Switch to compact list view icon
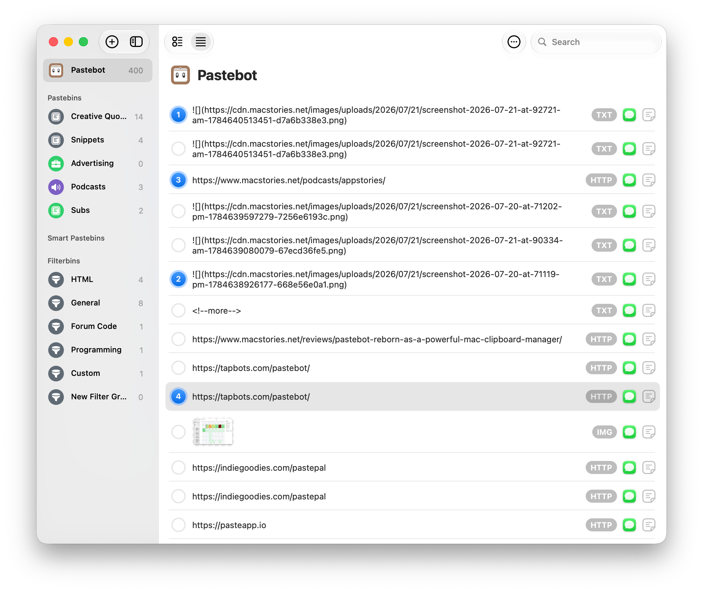703x592 pixels. [201, 42]
